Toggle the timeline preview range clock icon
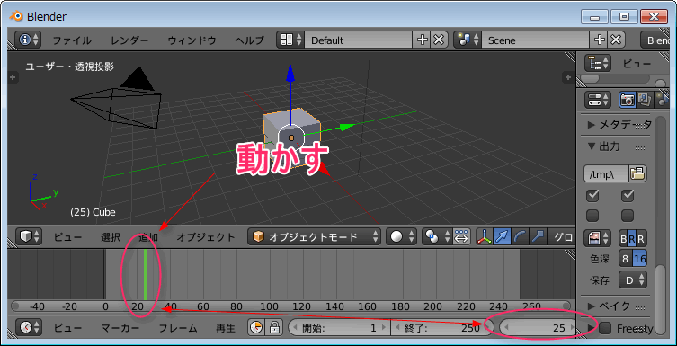 point(256,327)
